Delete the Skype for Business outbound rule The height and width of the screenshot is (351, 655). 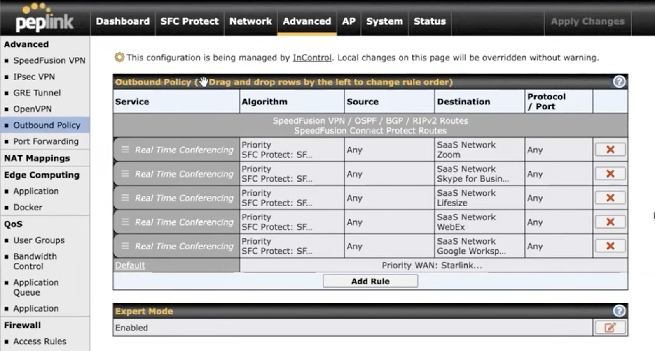pos(610,174)
